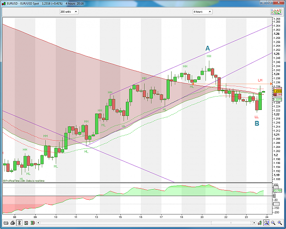
Task: Click the date label 24 on time axis
Action: (267, 217)
